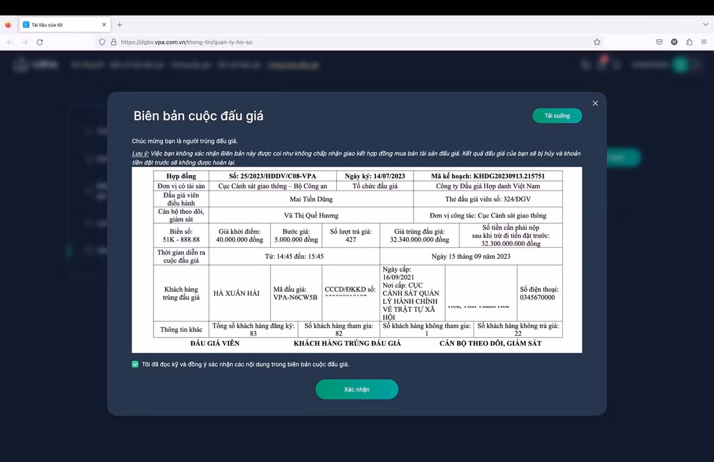Close the "Biên bản cuộc đấu giá" dialog
Image resolution: width=714 pixels, height=462 pixels.
tap(595, 104)
